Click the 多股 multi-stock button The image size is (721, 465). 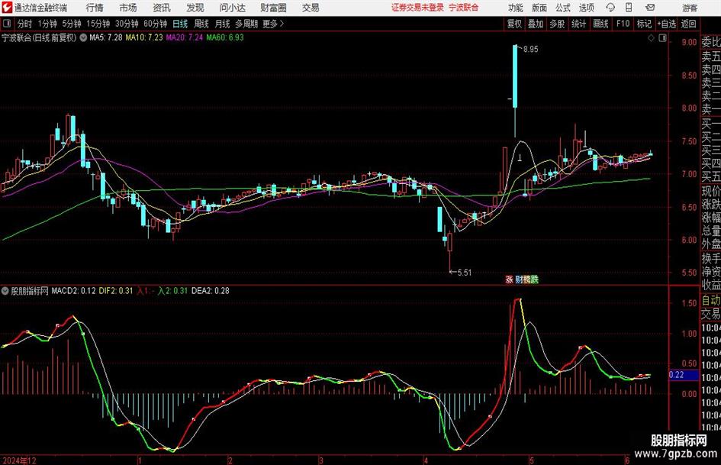click(x=557, y=24)
